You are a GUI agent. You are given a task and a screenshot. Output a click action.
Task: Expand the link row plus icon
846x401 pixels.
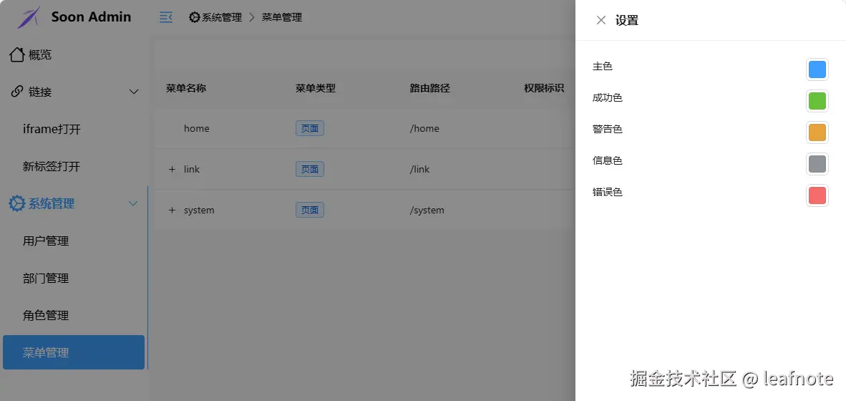[172, 170]
